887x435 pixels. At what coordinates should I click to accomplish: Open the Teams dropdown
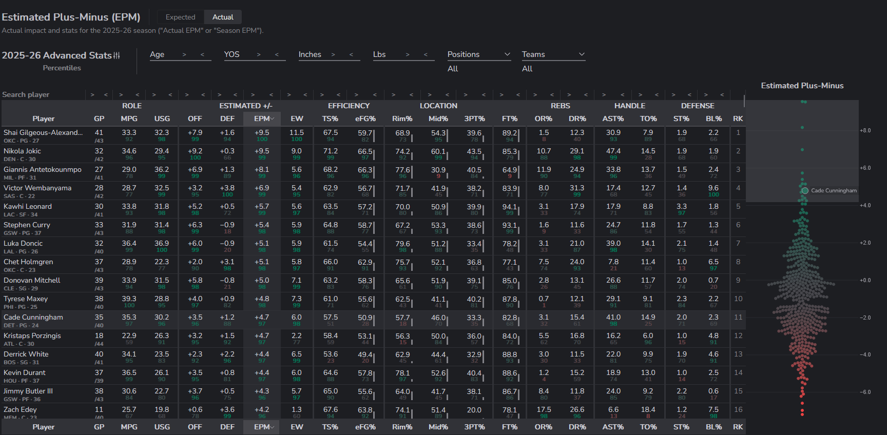(x=553, y=54)
